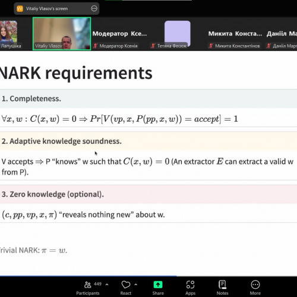This screenshot has width=297, height=297.
Task: Select the Лапуцька participant video tile
Action: [x=9, y=34]
